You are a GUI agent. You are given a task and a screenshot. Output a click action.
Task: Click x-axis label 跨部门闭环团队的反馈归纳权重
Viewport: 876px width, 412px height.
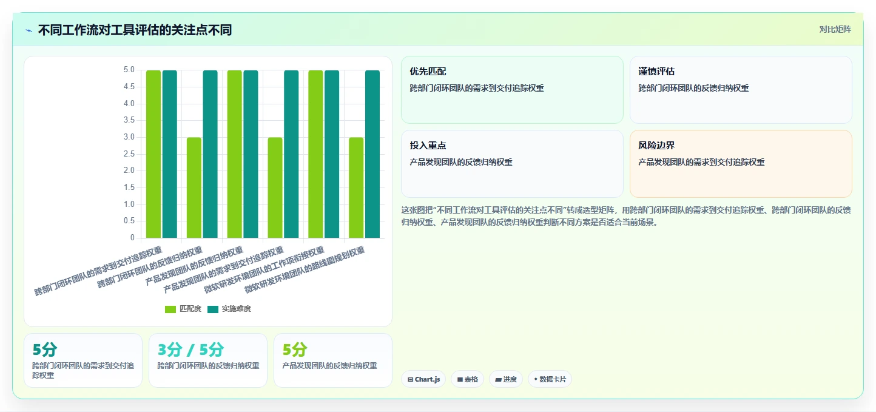pyautogui.click(x=150, y=267)
